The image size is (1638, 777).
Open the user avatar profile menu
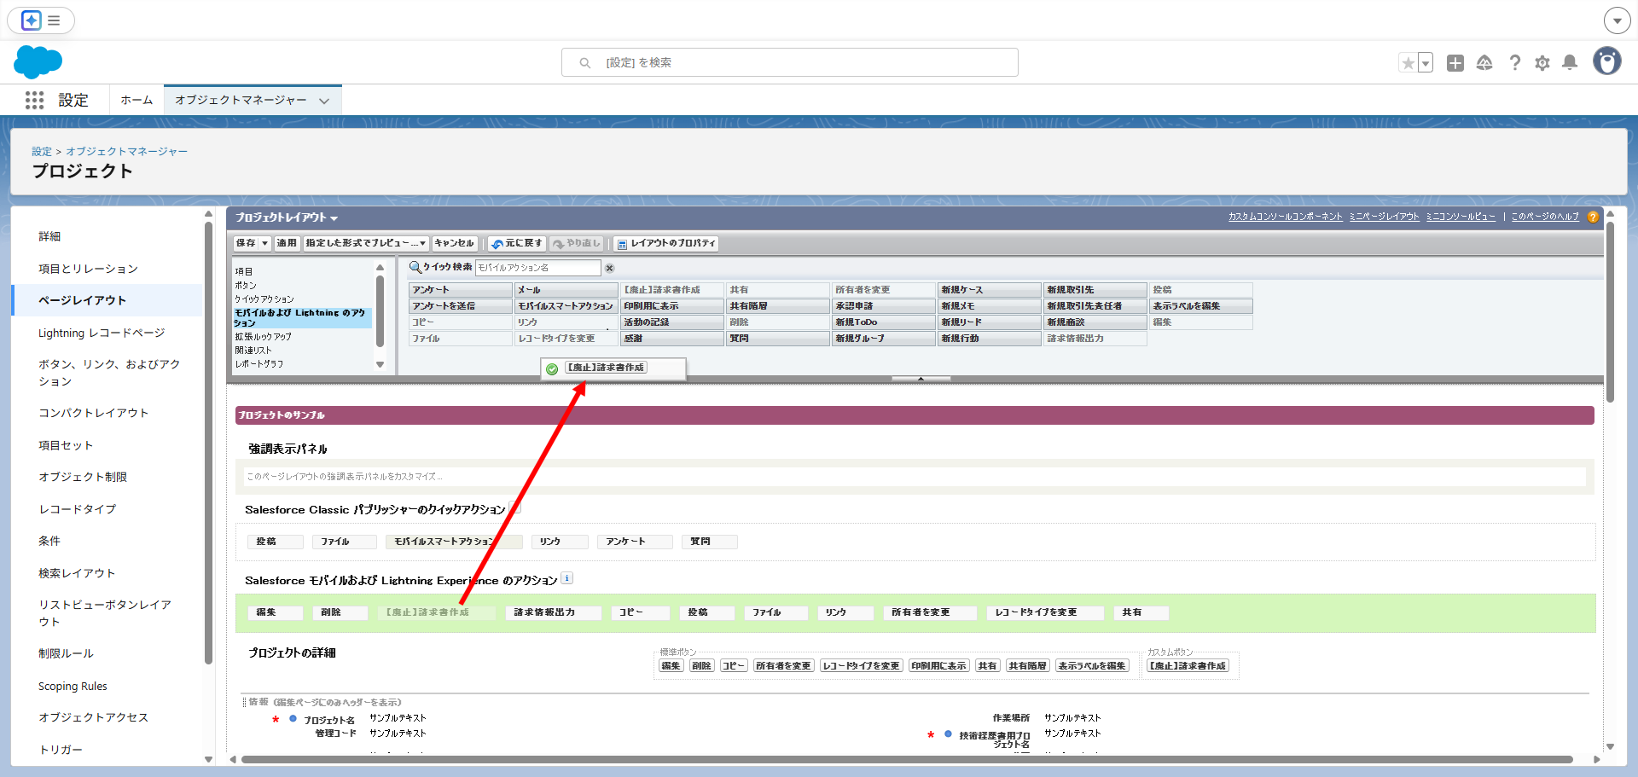(1607, 61)
